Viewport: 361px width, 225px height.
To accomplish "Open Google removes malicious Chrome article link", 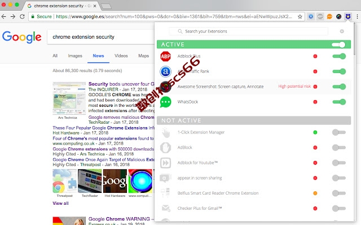I will (x=121, y=118).
